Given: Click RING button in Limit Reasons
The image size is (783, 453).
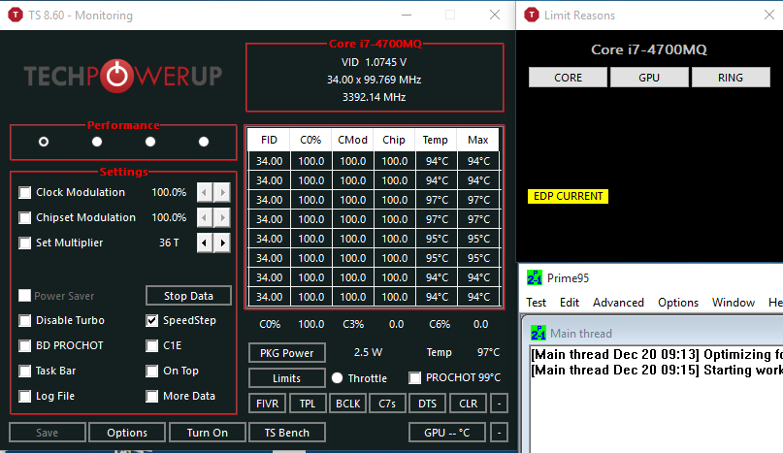Looking at the screenshot, I should click(731, 78).
